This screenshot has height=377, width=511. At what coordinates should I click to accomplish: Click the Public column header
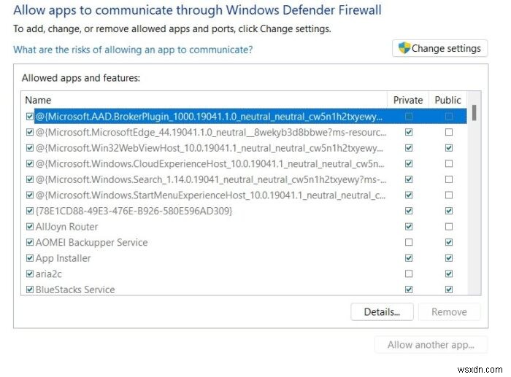click(x=447, y=100)
